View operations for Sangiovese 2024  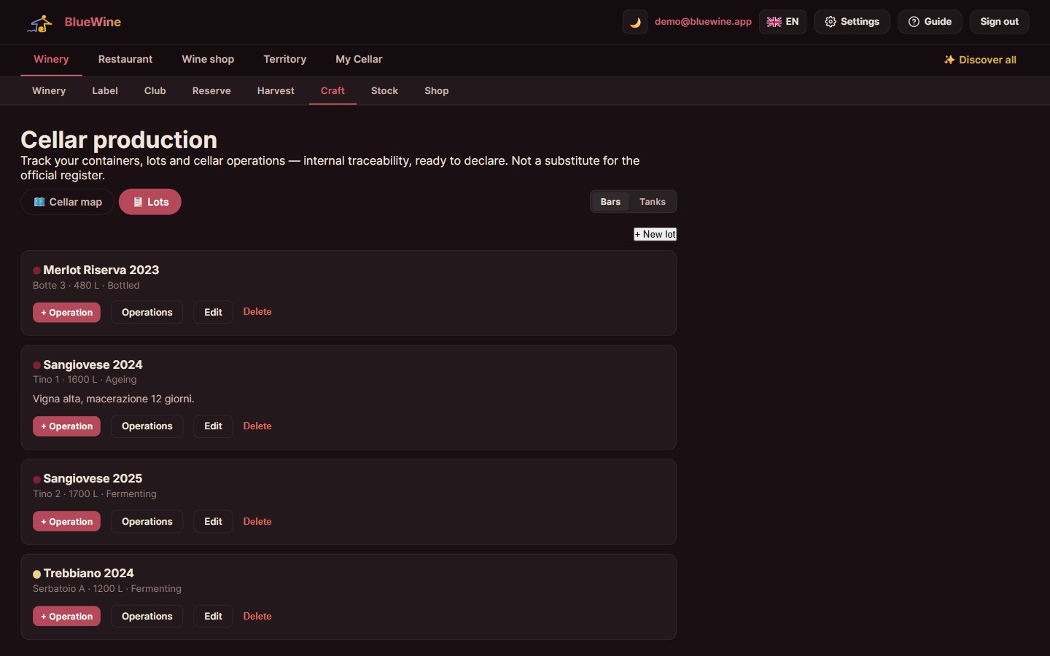click(x=147, y=426)
